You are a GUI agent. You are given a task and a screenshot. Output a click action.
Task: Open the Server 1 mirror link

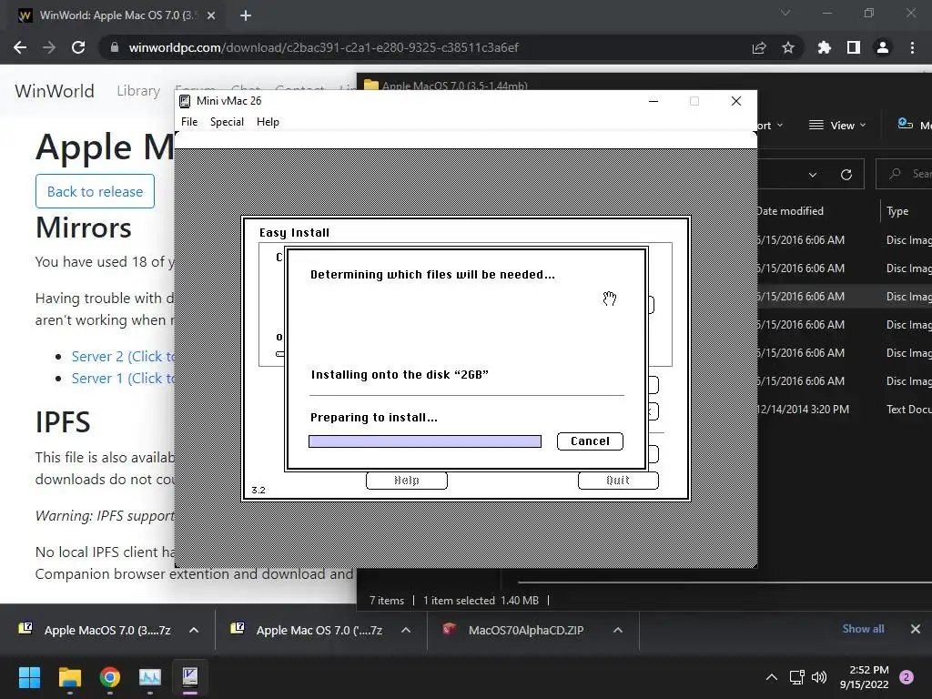point(123,379)
